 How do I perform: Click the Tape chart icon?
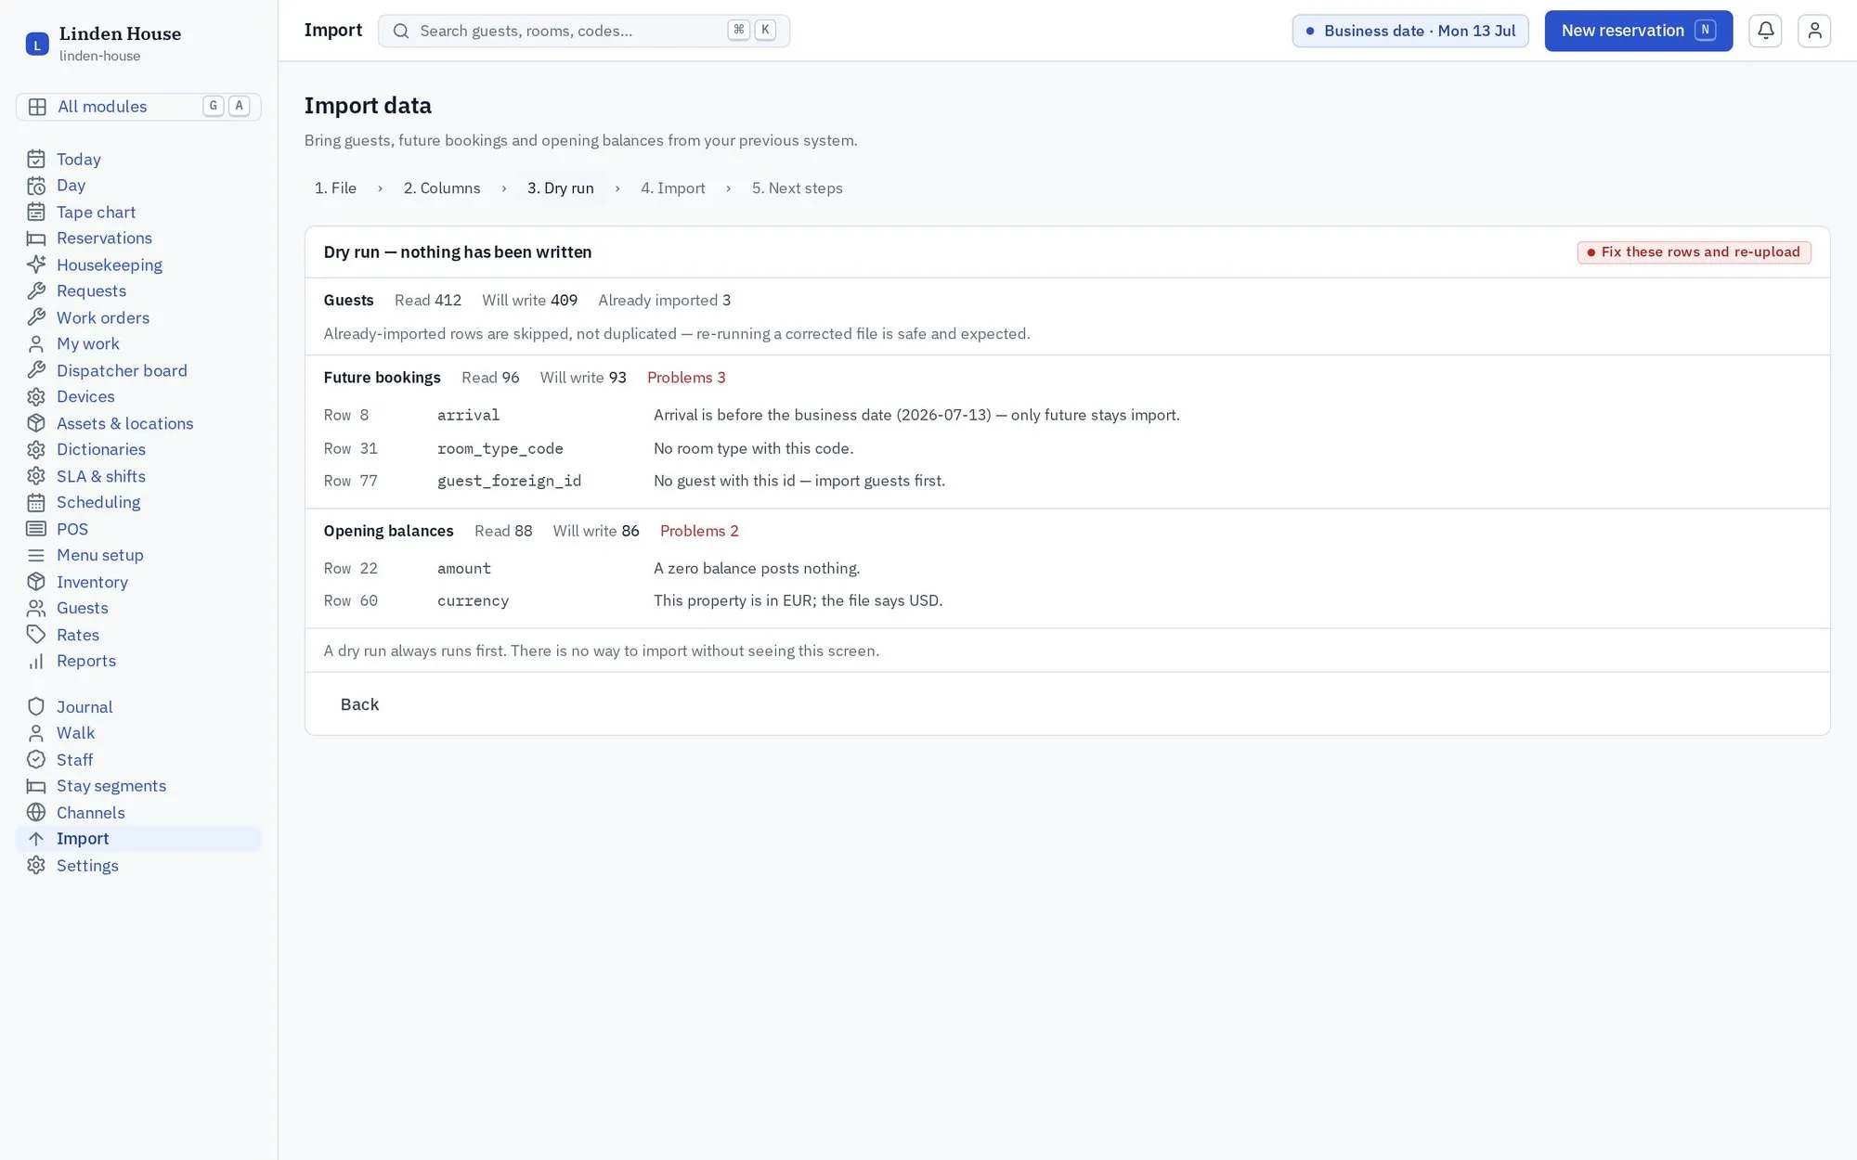[x=36, y=213]
